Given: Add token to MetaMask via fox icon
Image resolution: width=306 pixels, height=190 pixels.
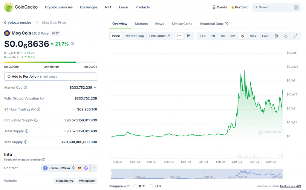Looking at the screenshot, I should (x=79, y=168).
